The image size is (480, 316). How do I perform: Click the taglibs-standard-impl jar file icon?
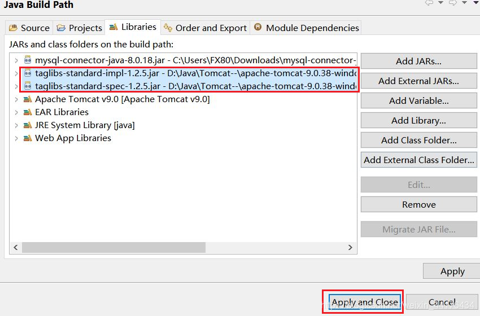(x=28, y=73)
